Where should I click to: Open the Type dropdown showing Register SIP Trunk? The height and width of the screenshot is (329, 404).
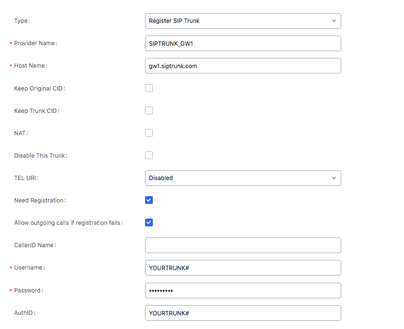(x=243, y=21)
